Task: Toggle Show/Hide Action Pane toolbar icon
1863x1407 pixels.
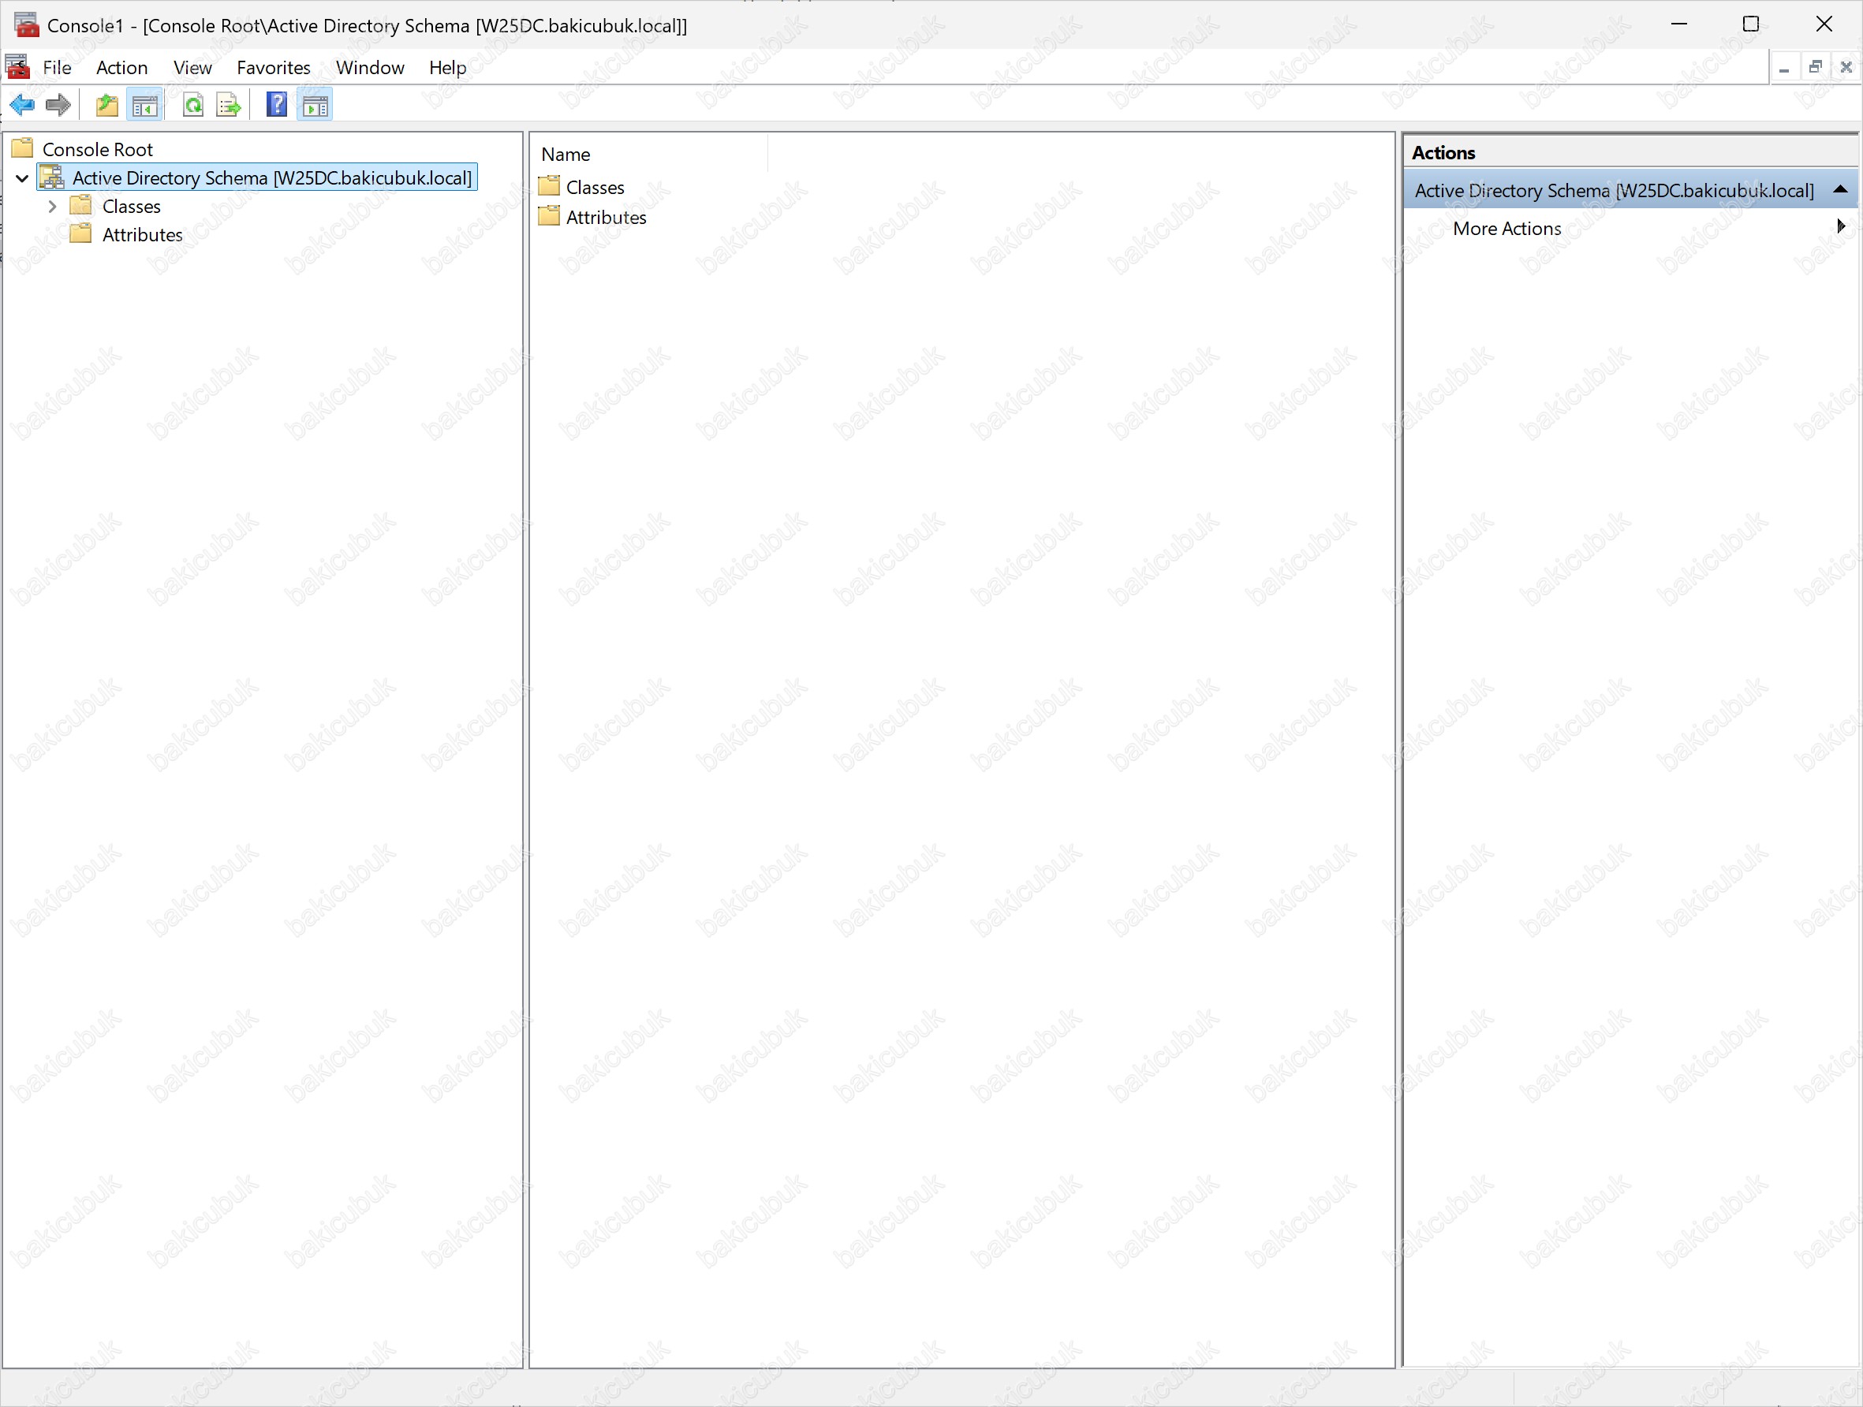Action: [x=315, y=105]
